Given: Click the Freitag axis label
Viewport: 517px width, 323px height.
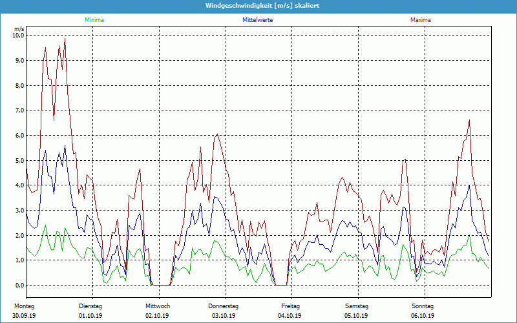Looking at the screenshot, I should coord(290,306).
